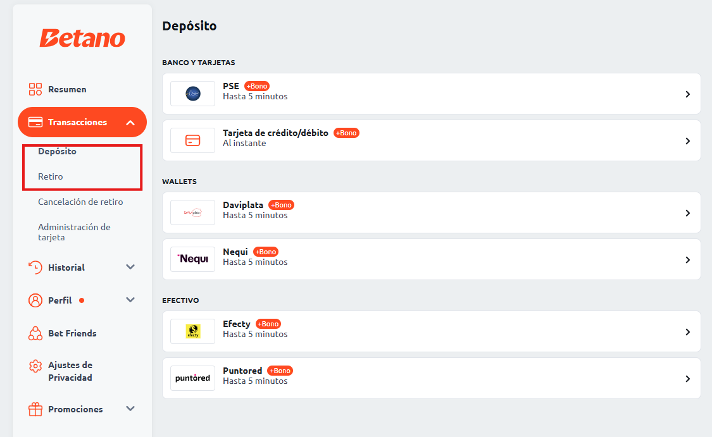Click the Bet Friends people icon

coord(35,333)
